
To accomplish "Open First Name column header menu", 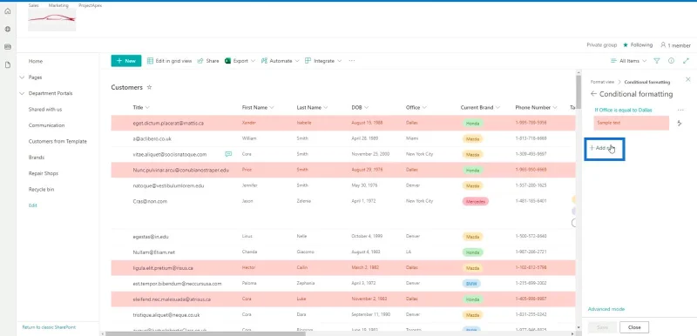I will point(258,107).
